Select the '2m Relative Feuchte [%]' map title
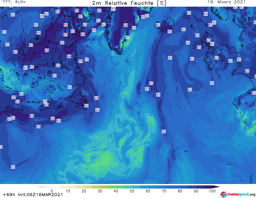Screen dimensions: 256x198 coord(129,3)
